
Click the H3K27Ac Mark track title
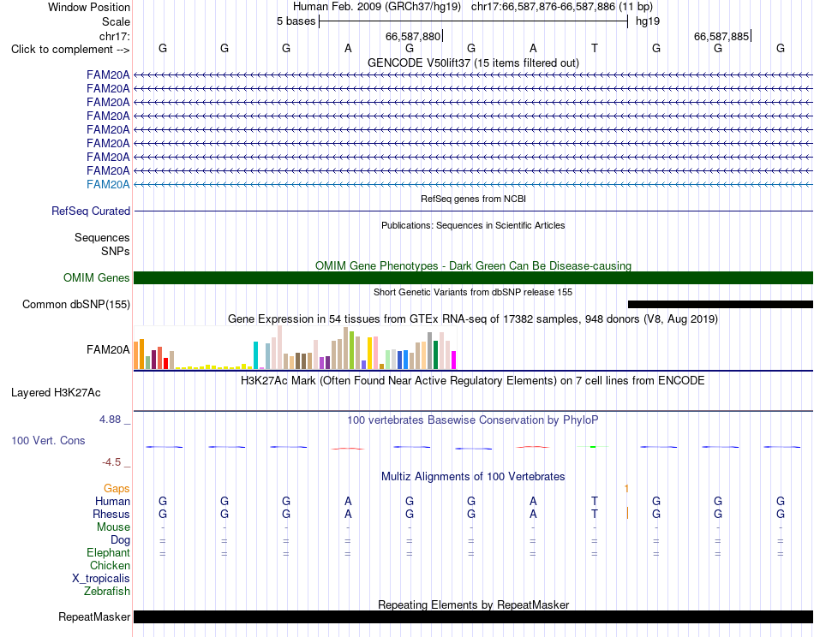pyautogui.click(x=473, y=381)
